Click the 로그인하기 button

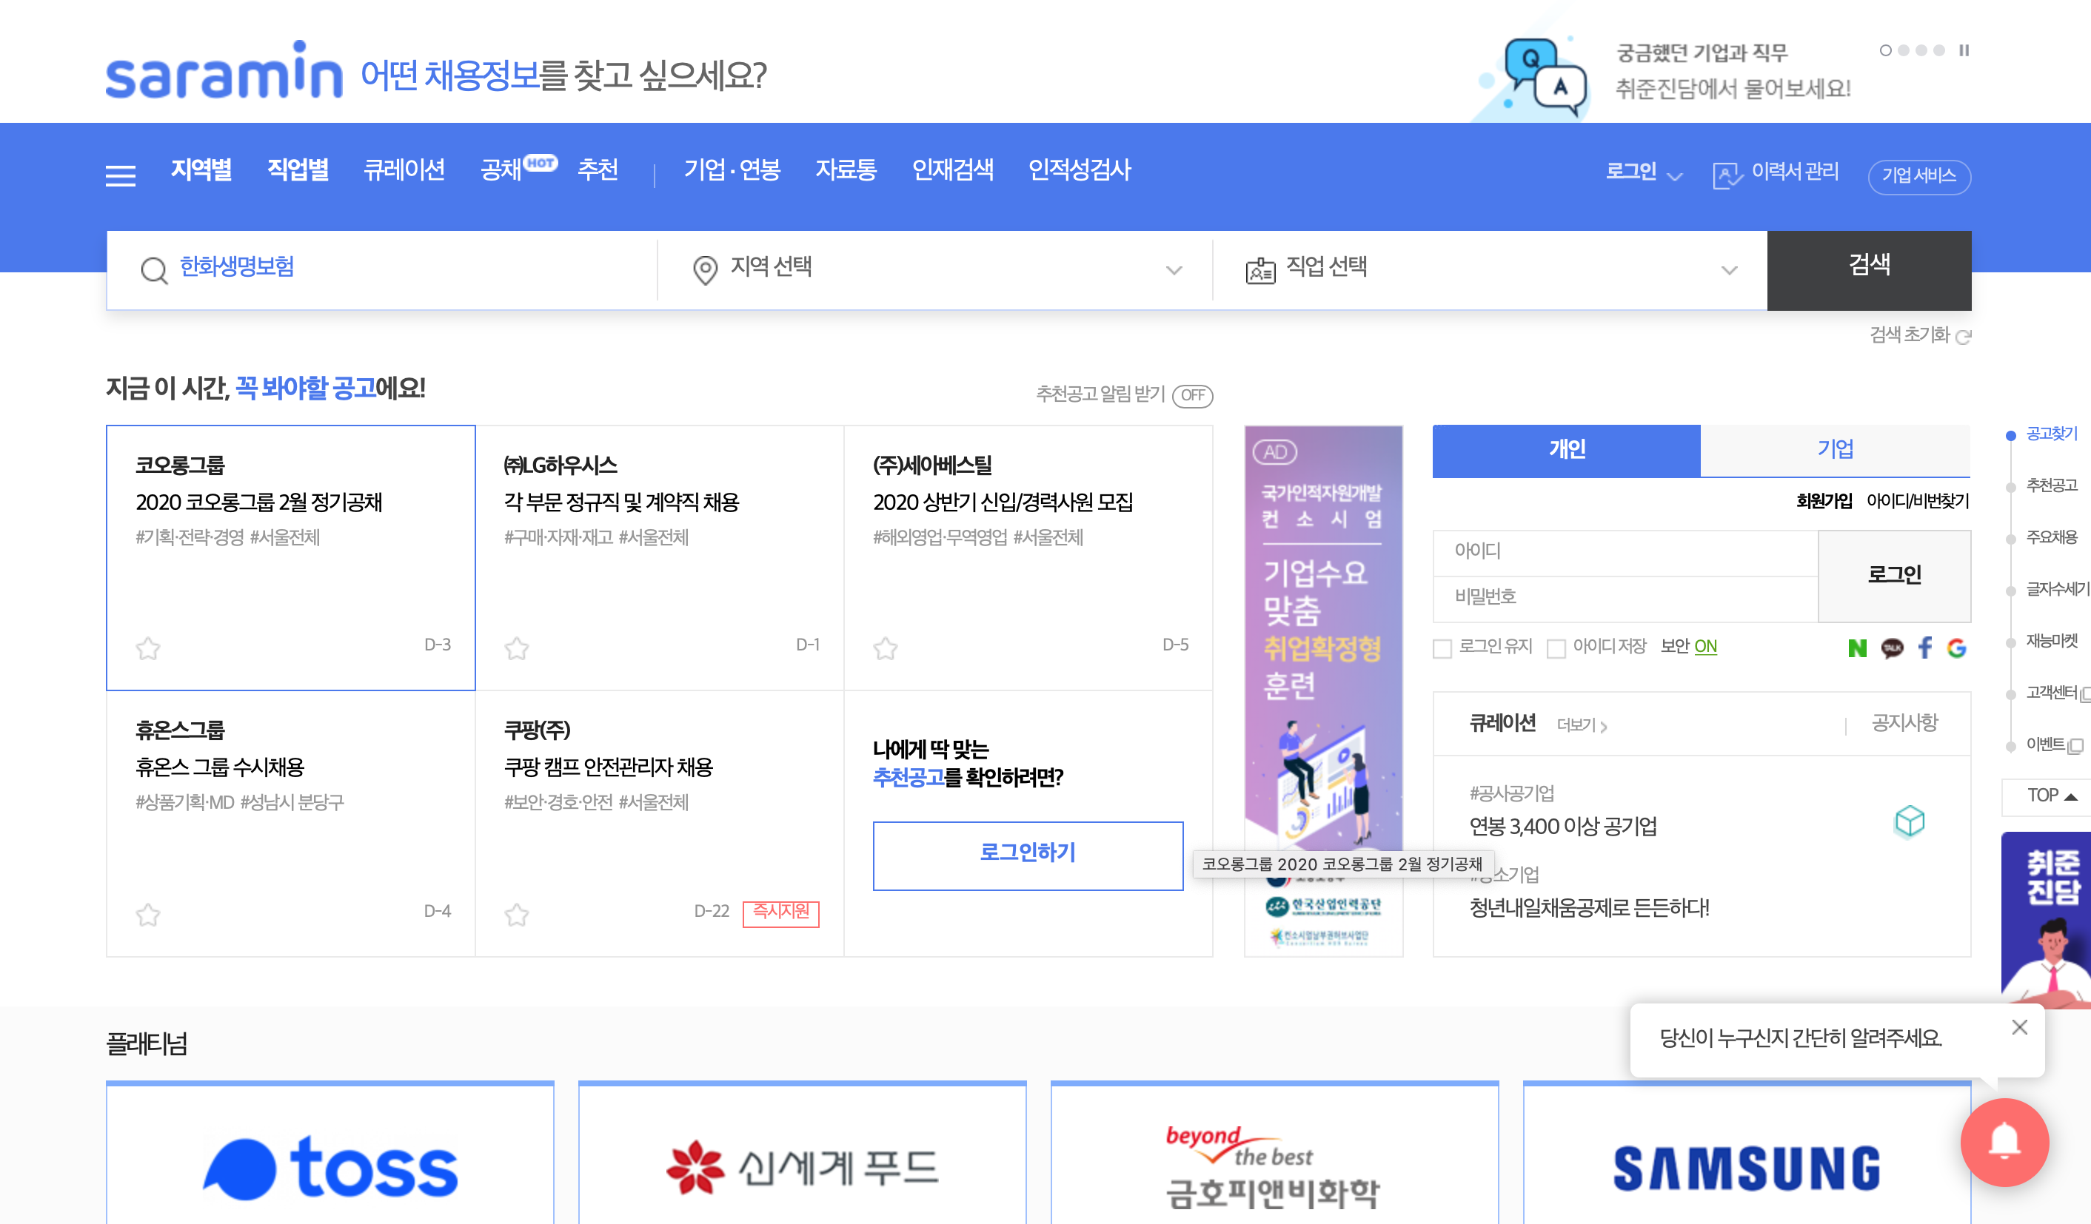tap(1028, 855)
